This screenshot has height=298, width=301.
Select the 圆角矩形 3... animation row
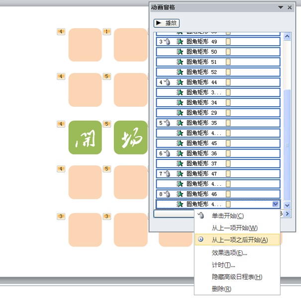click(x=218, y=92)
